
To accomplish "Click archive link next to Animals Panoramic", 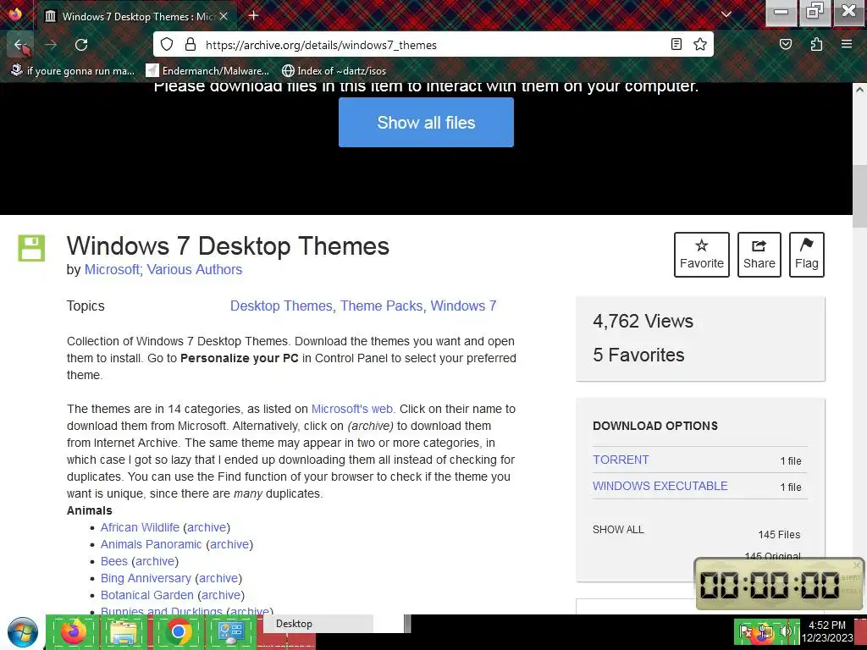I will 229,544.
